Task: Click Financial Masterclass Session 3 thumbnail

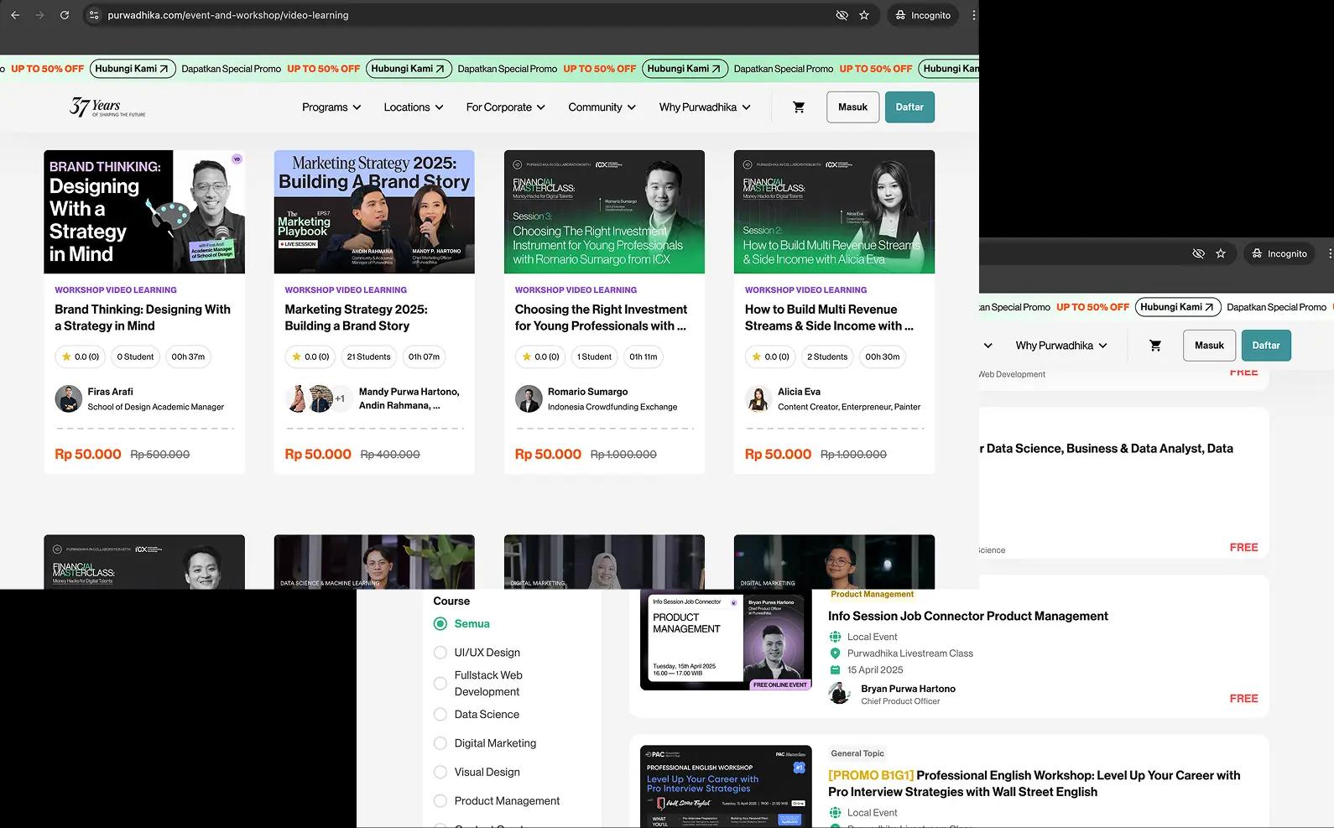Action: point(604,211)
